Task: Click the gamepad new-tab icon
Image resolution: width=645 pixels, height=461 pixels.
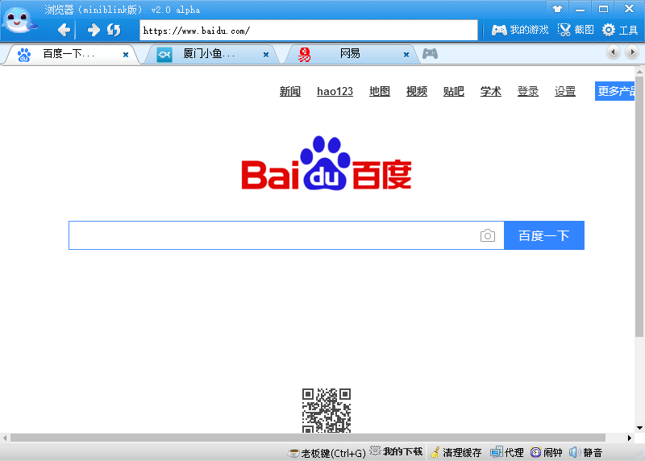Action: point(430,54)
